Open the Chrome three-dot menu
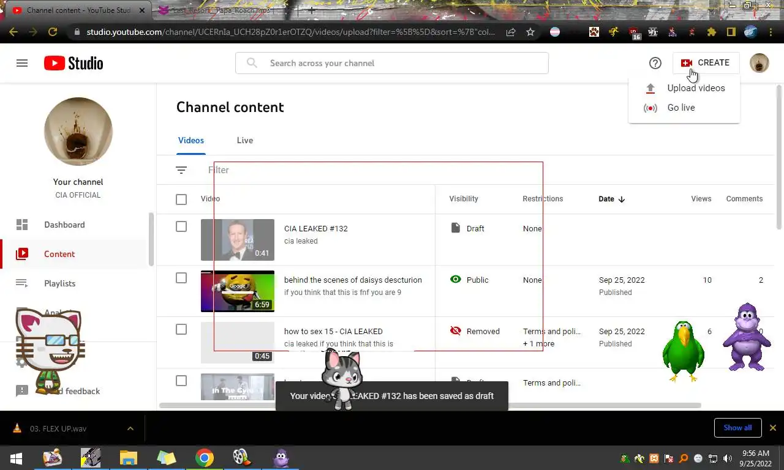Screen dimensions: 784x470 click(x=771, y=32)
